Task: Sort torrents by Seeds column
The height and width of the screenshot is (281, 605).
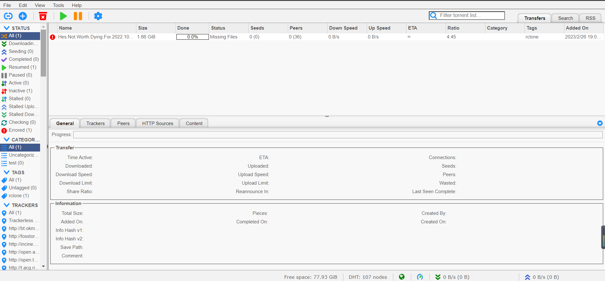Action: [268, 28]
